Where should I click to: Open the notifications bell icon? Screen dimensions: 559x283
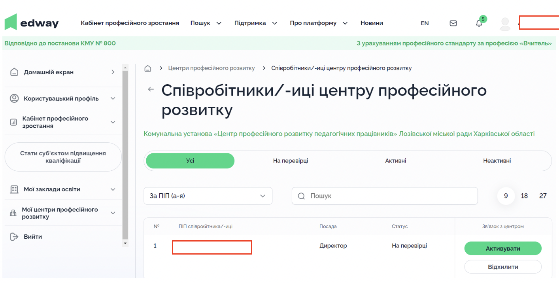(x=479, y=23)
